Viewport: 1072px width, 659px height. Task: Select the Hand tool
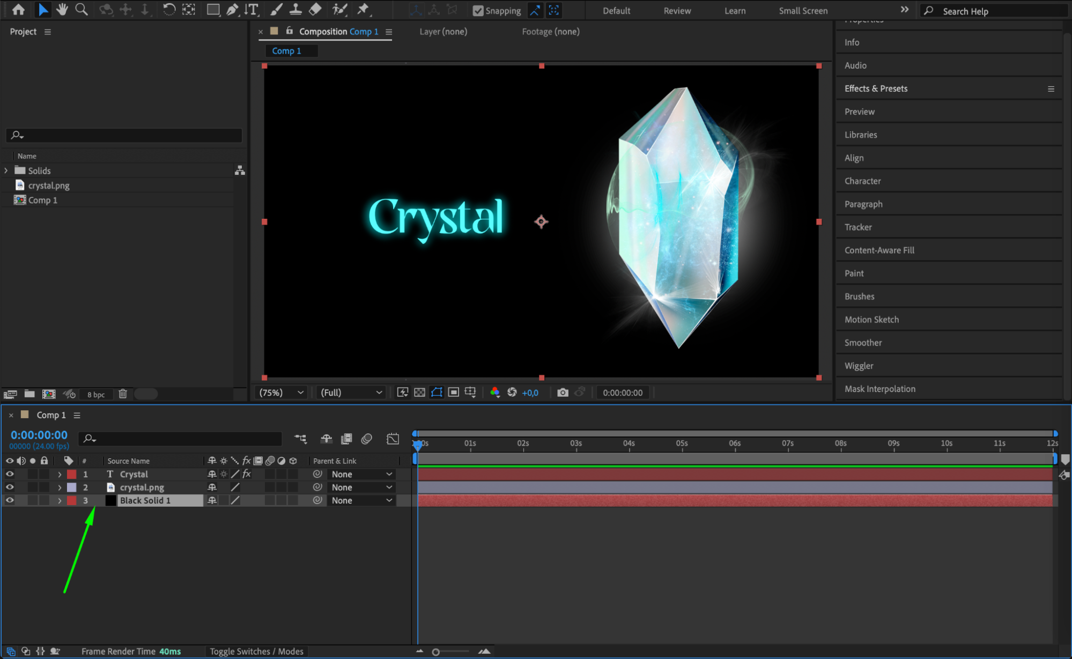[62, 9]
